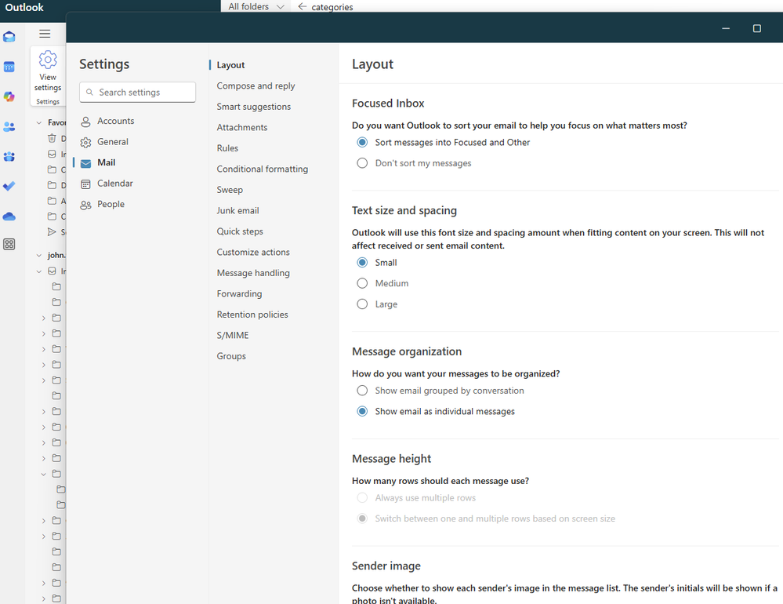Open Compose and reply settings
The image size is (783, 604).
[256, 86]
